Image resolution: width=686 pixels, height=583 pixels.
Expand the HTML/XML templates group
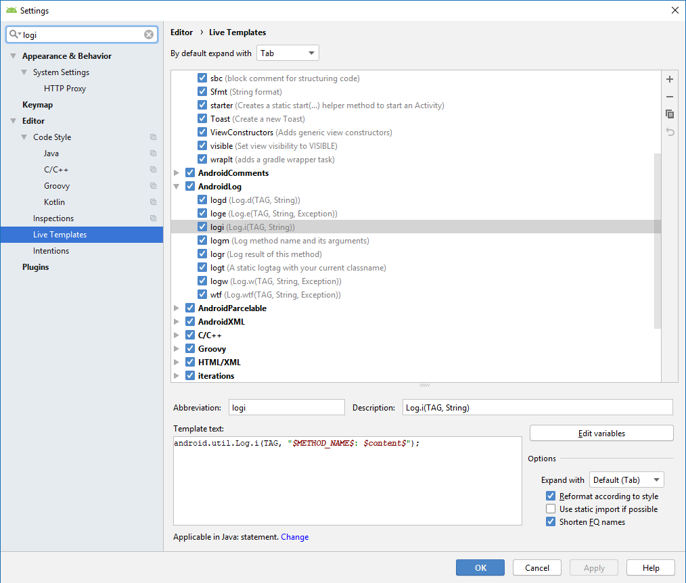pyautogui.click(x=177, y=362)
